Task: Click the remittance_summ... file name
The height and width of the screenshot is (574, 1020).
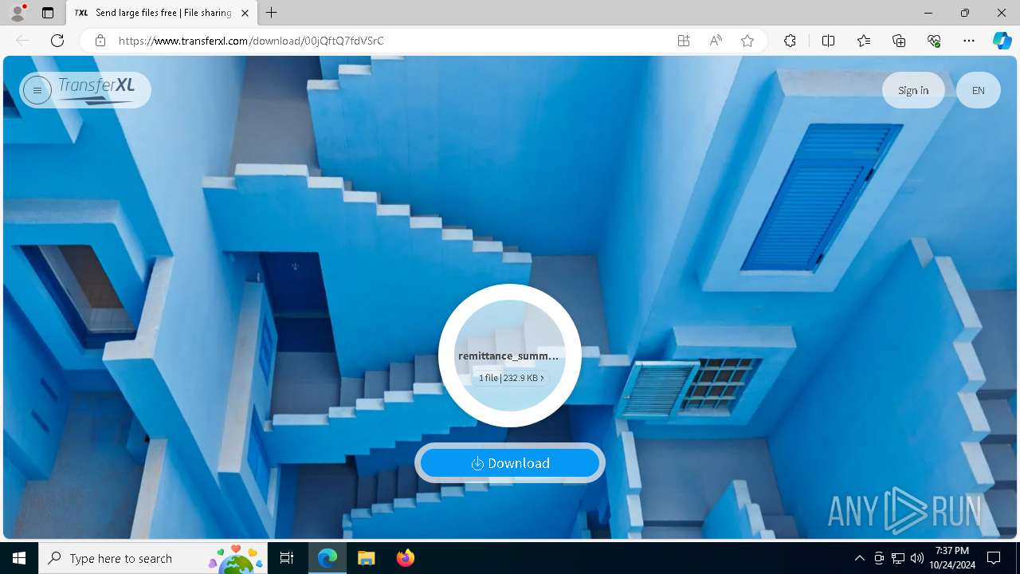Action: 508,356
